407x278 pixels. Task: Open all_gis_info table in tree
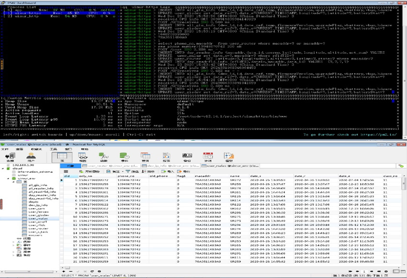[x=38, y=185]
